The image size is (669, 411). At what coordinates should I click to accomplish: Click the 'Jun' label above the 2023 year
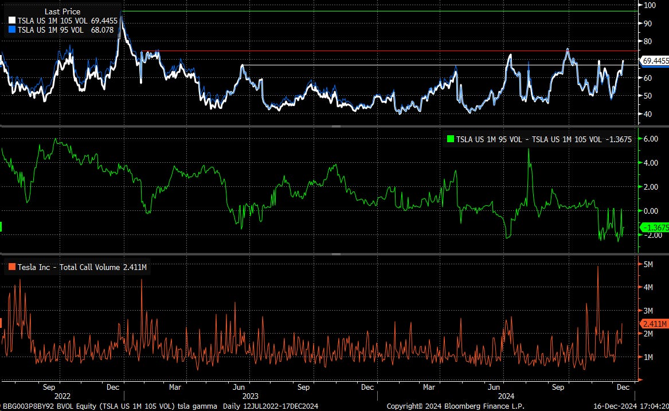(x=239, y=387)
